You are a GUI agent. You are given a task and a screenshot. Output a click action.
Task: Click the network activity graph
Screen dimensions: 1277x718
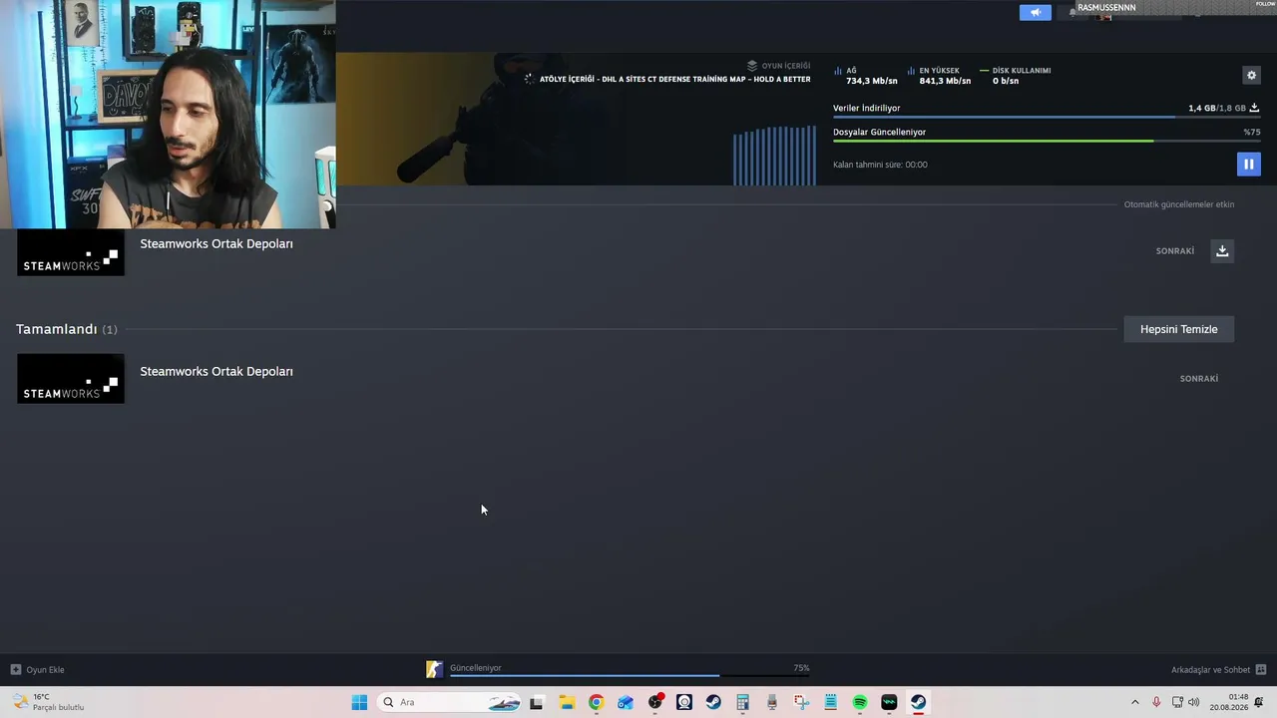click(x=774, y=155)
